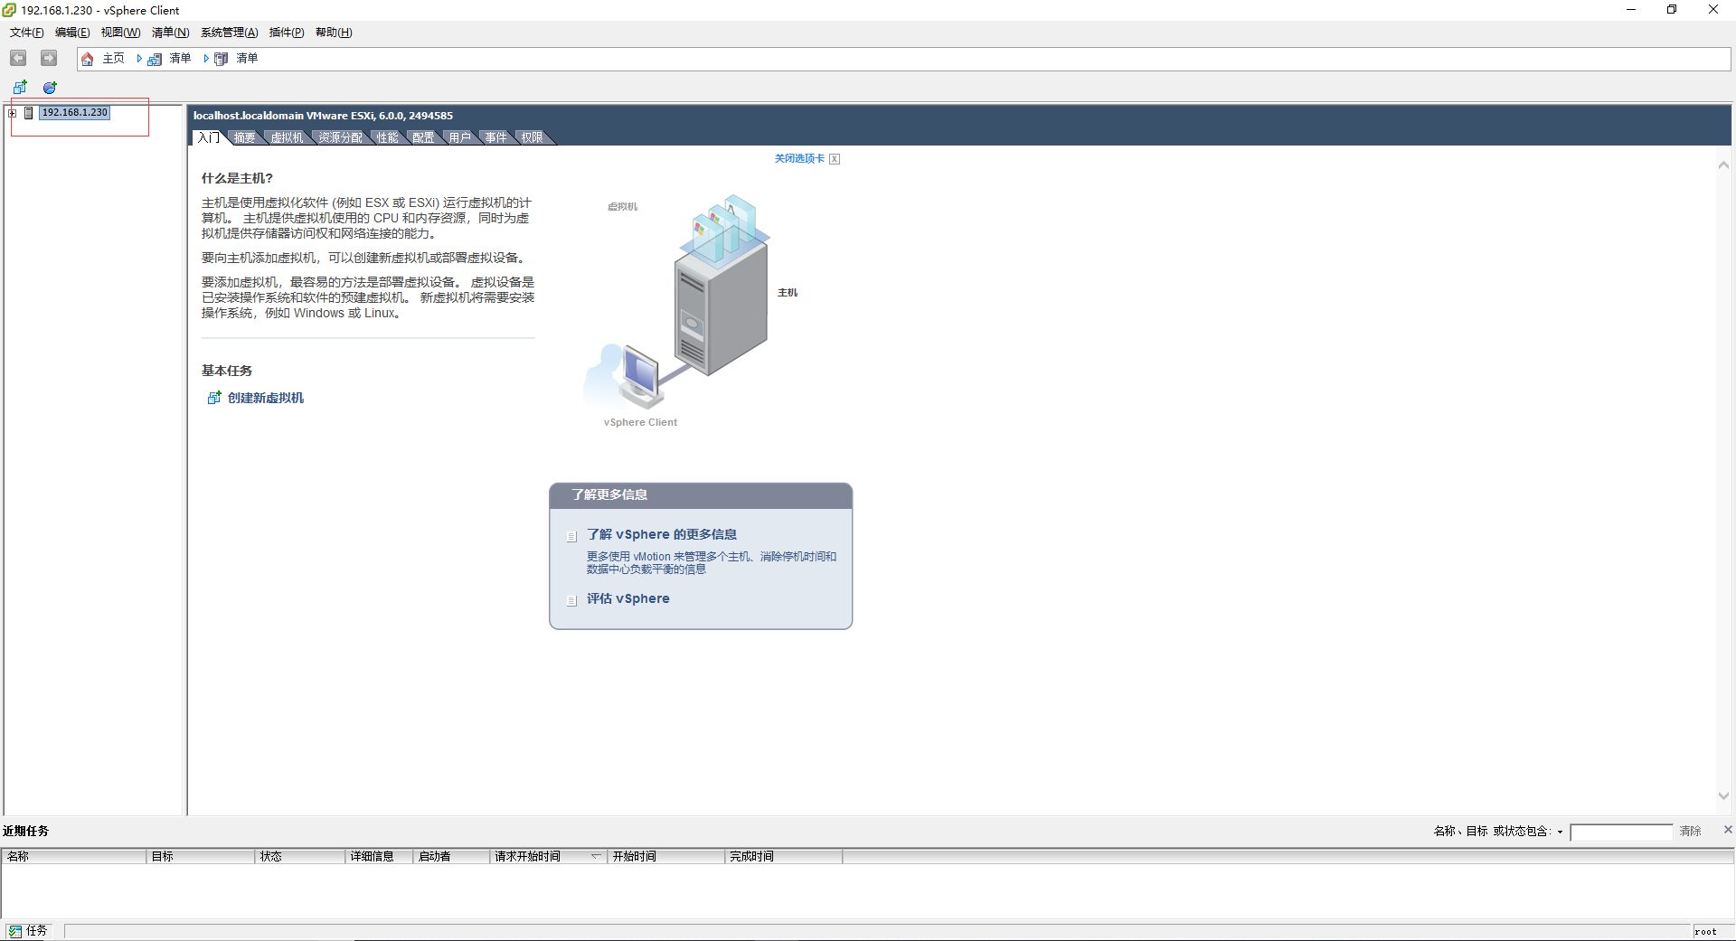1736x941 pixels.
Task: Click the 任务 status bar label
Action: pyautogui.click(x=36, y=931)
